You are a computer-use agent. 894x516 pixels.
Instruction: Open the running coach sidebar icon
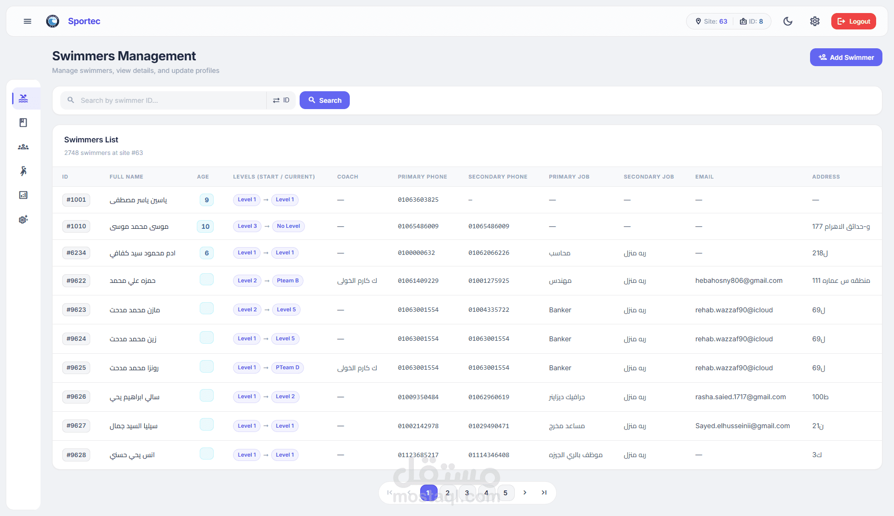(x=23, y=171)
